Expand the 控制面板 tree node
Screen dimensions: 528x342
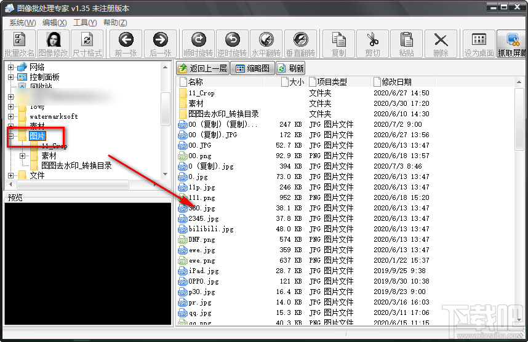tap(11, 77)
